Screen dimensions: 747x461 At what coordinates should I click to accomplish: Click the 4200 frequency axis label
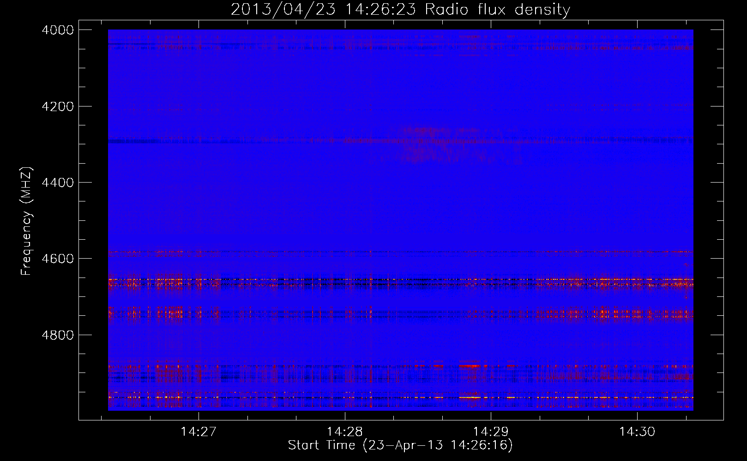pos(58,106)
